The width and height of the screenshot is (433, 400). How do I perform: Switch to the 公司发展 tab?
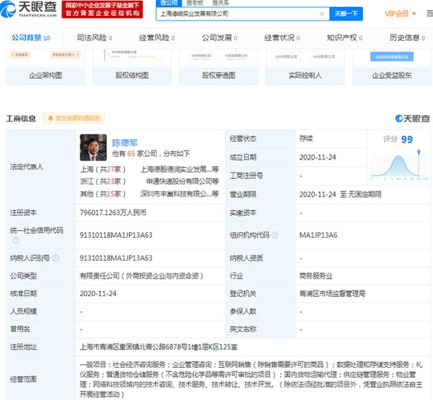[220, 38]
